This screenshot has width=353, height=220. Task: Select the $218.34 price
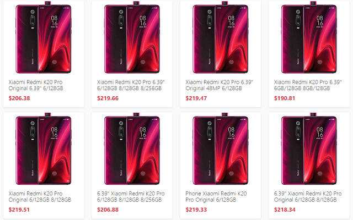coord(285,210)
